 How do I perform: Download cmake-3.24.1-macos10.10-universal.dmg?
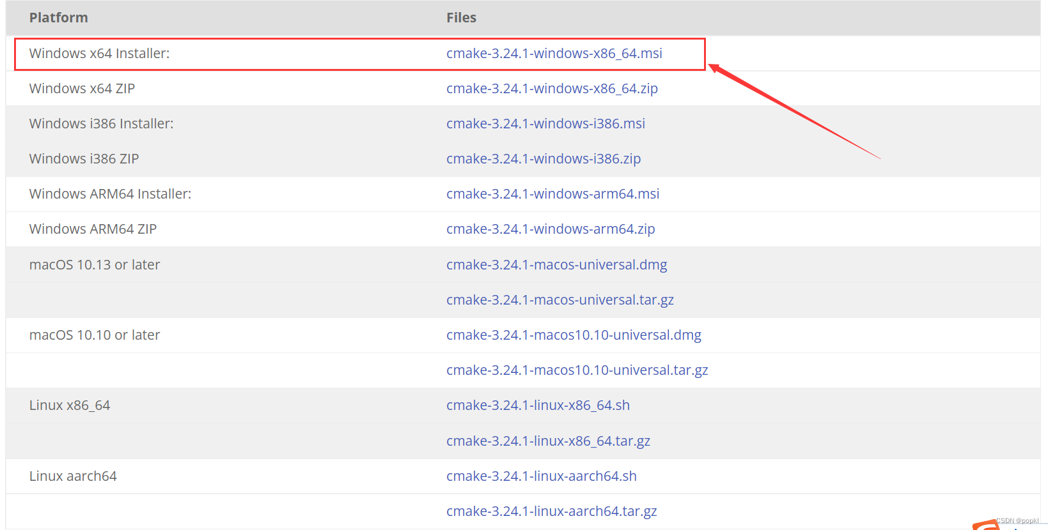tap(574, 335)
